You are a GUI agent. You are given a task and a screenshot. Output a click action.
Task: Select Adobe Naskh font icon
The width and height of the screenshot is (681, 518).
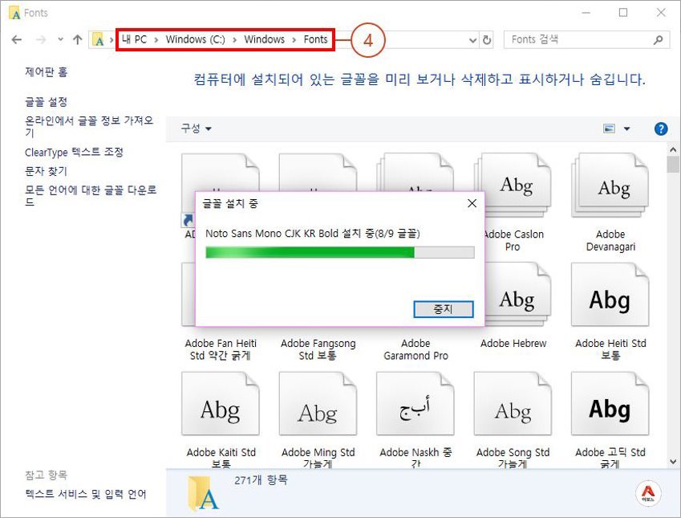pyautogui.click(x=415, y=404)
